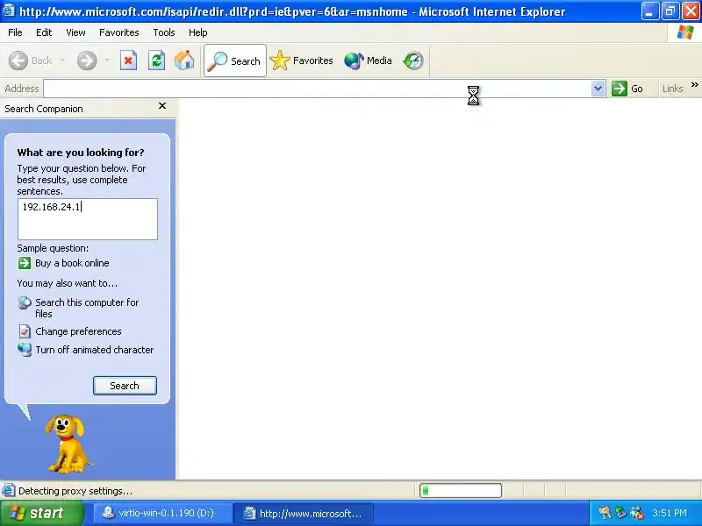Viewport: 702px width, 526px height.
Task: Stop page loading with red X icon
Action: 128,60
